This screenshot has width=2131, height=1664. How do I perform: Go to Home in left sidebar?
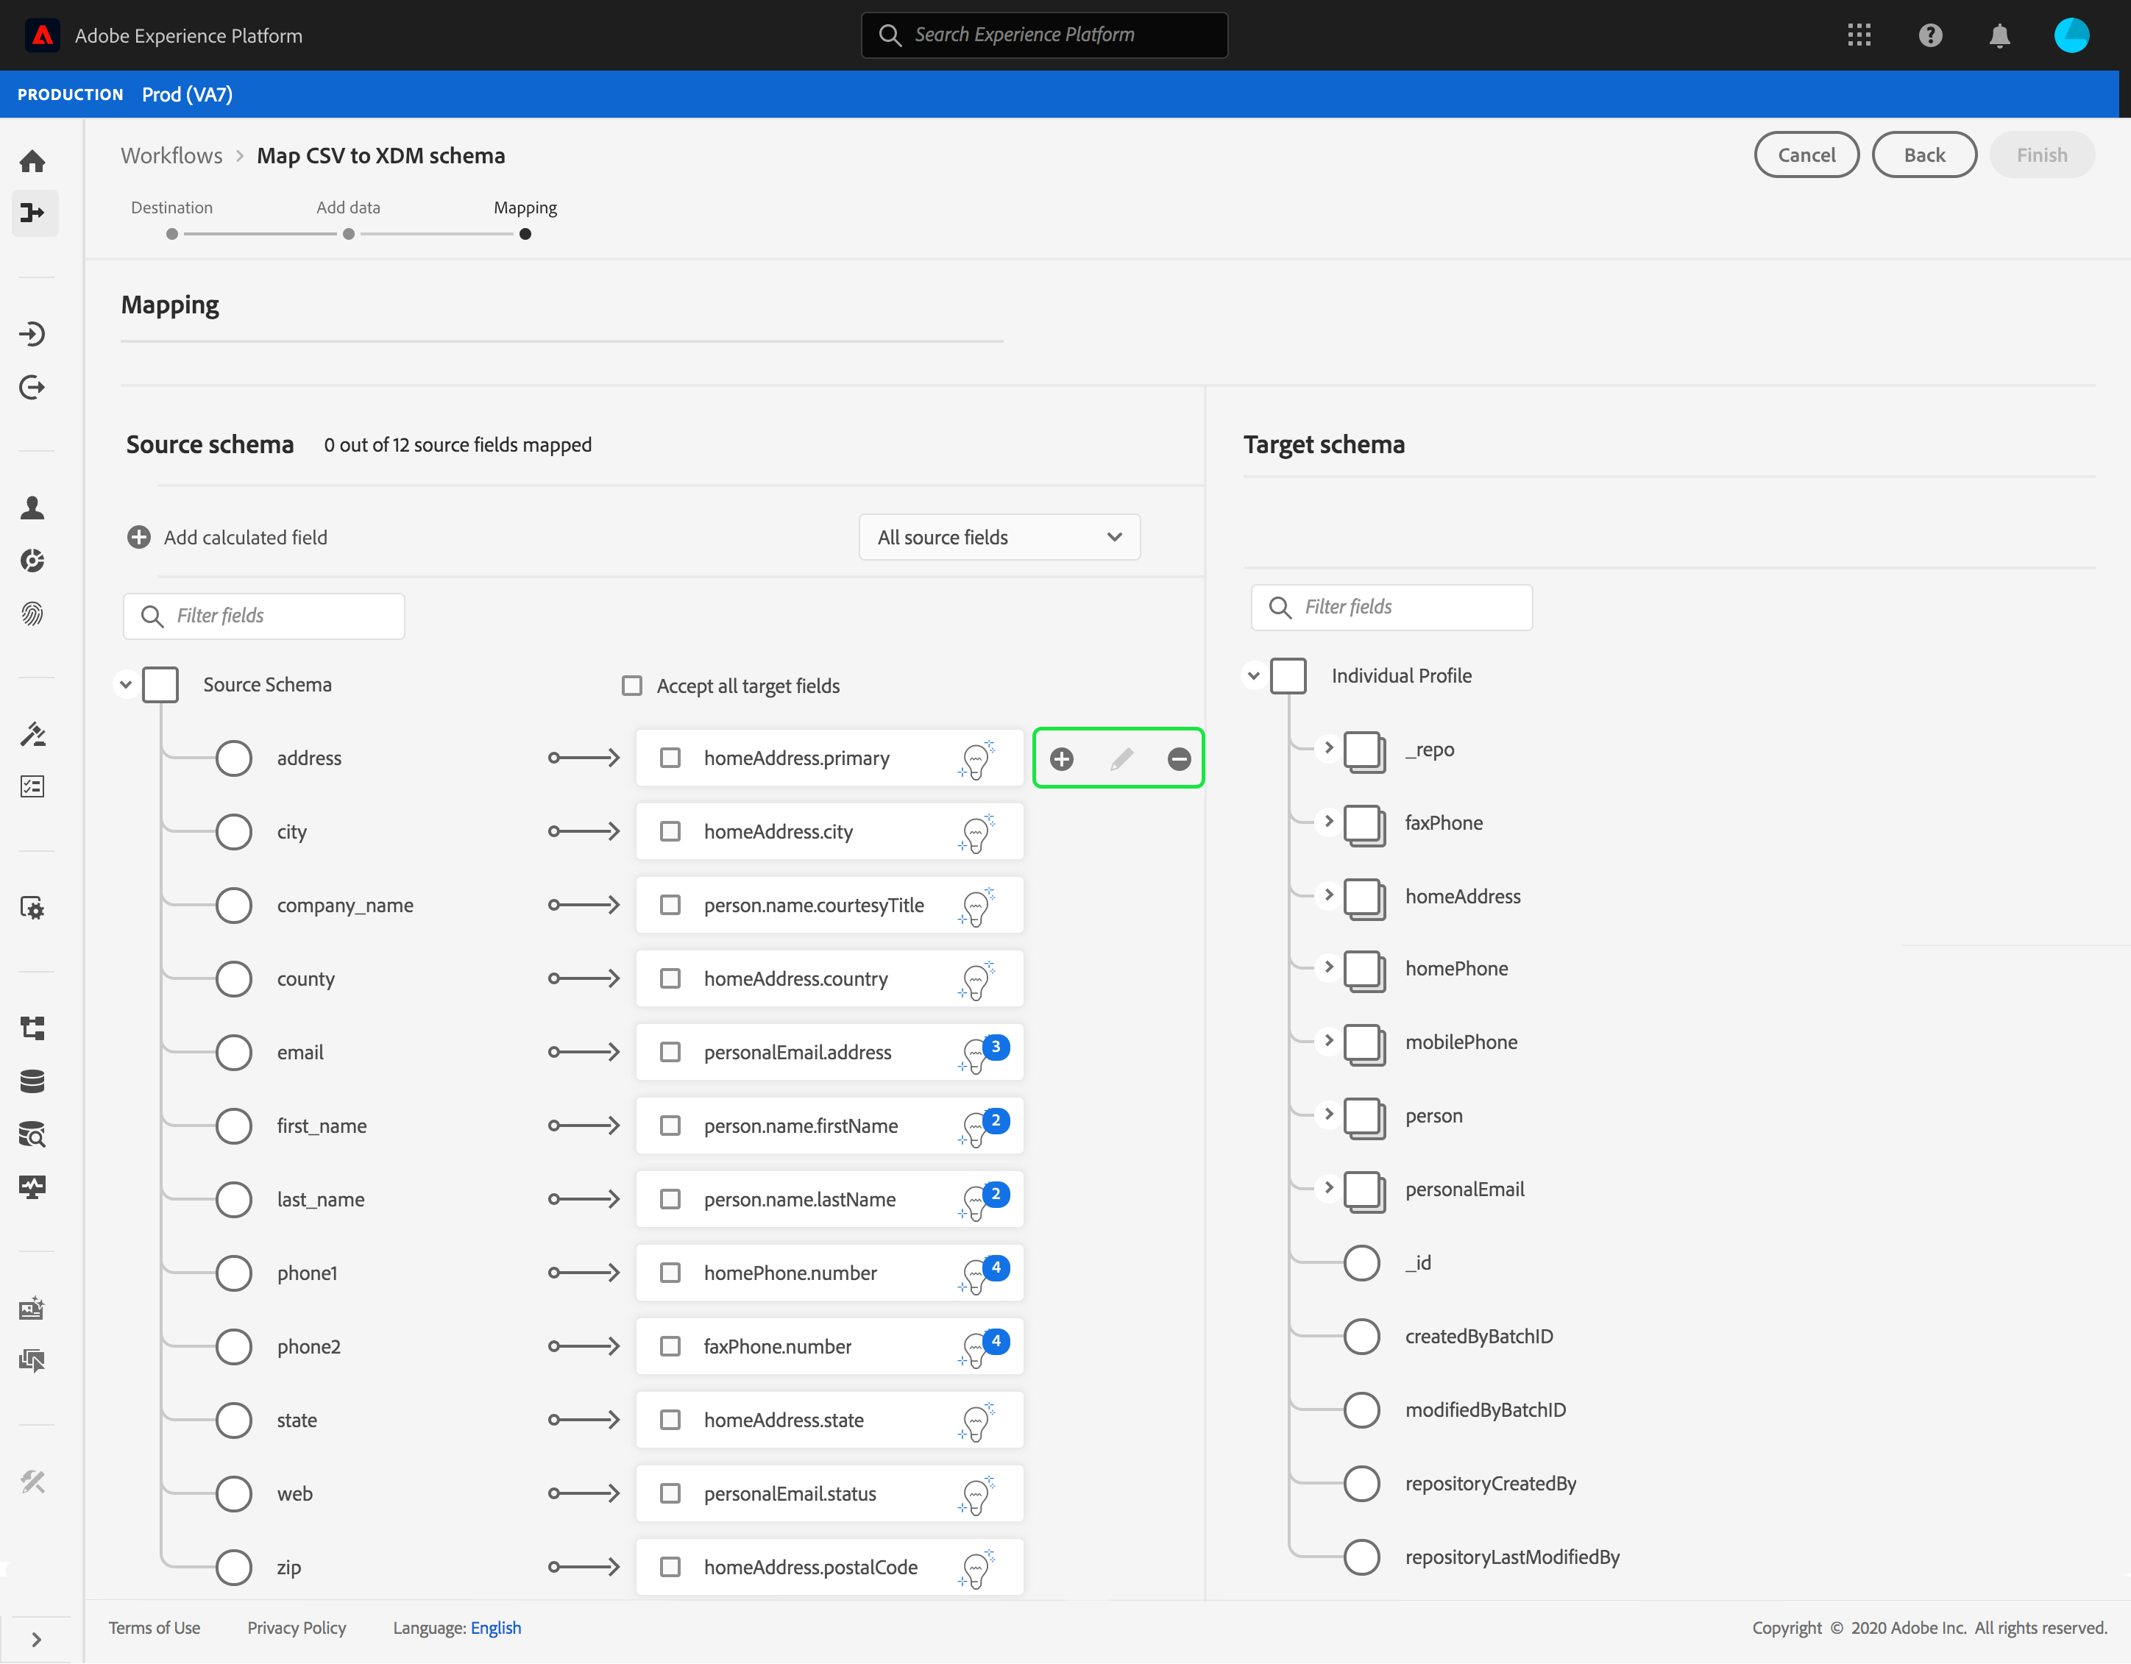pyautogui.click(x=33, y=161)
